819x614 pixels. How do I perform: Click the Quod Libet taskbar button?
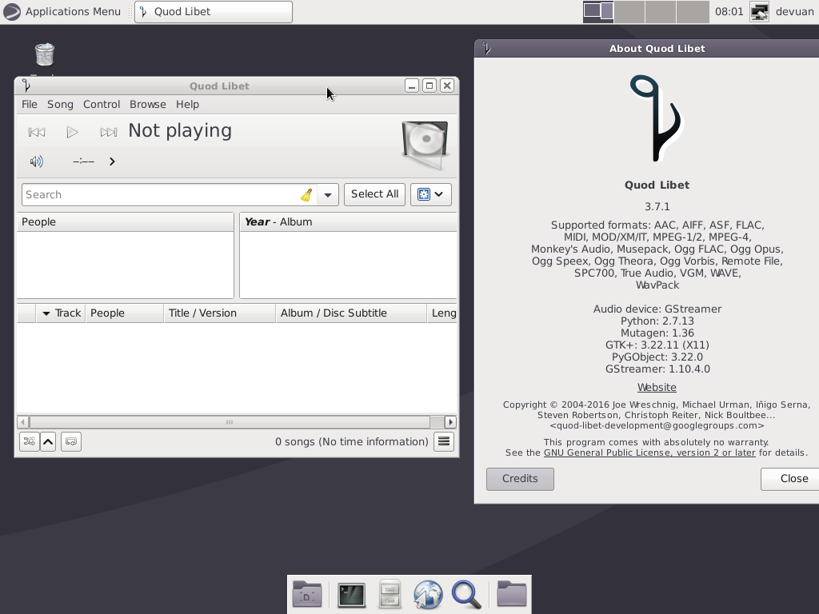213,11
